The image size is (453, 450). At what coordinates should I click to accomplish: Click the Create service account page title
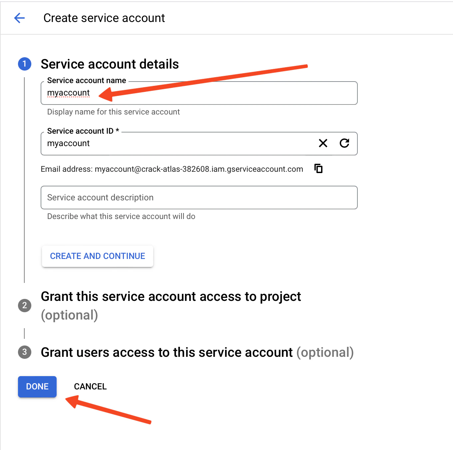click(104, 18)
